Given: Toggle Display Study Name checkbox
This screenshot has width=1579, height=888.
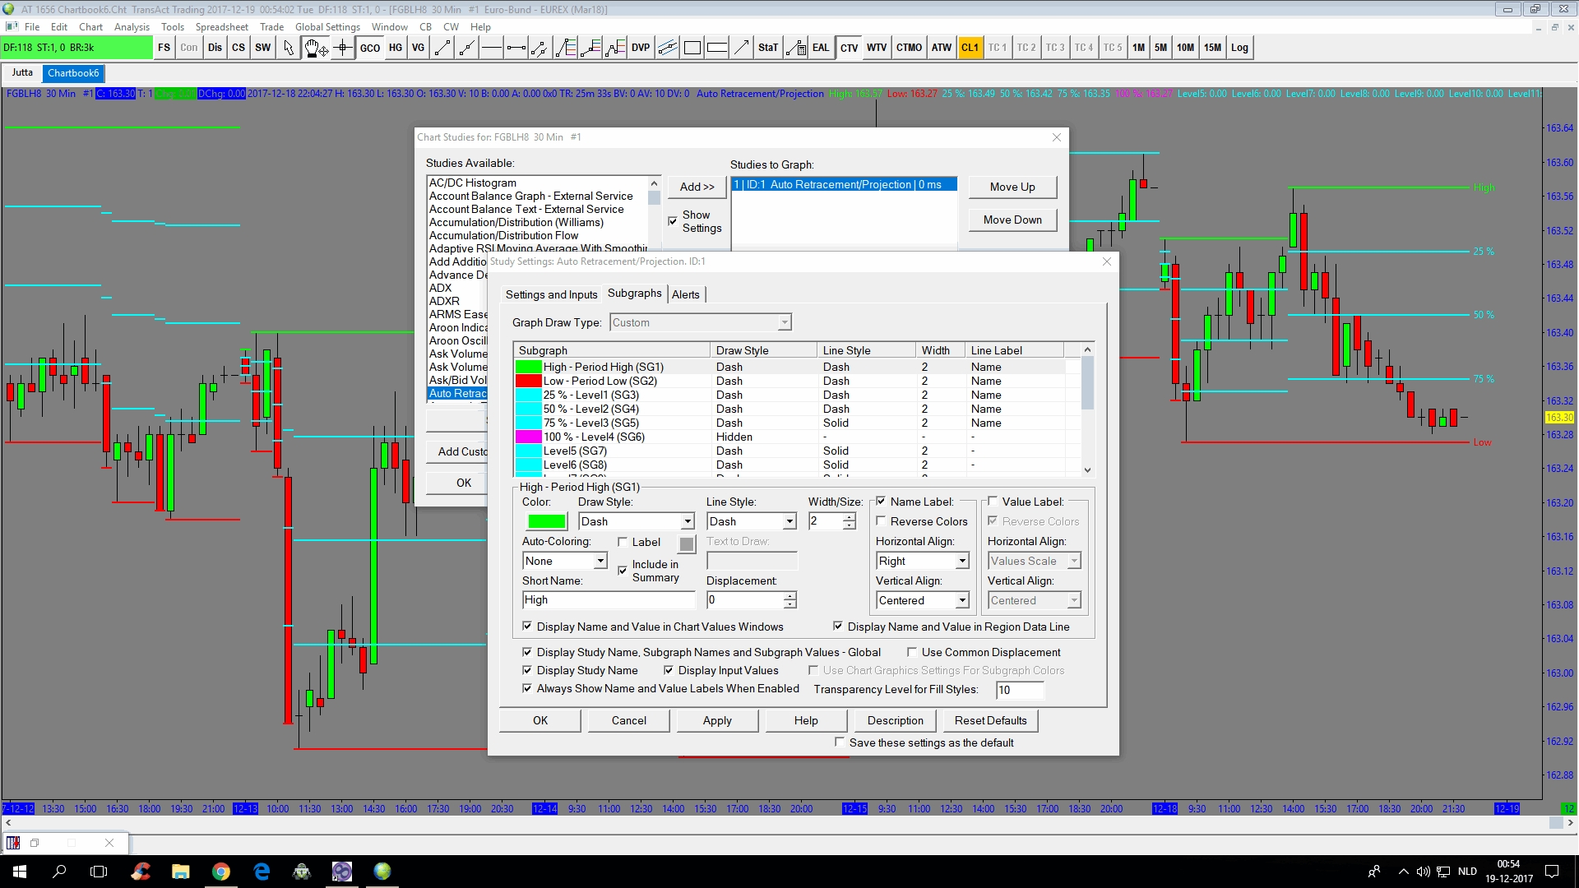Looking at the screenshot, I should click(527, 670).
